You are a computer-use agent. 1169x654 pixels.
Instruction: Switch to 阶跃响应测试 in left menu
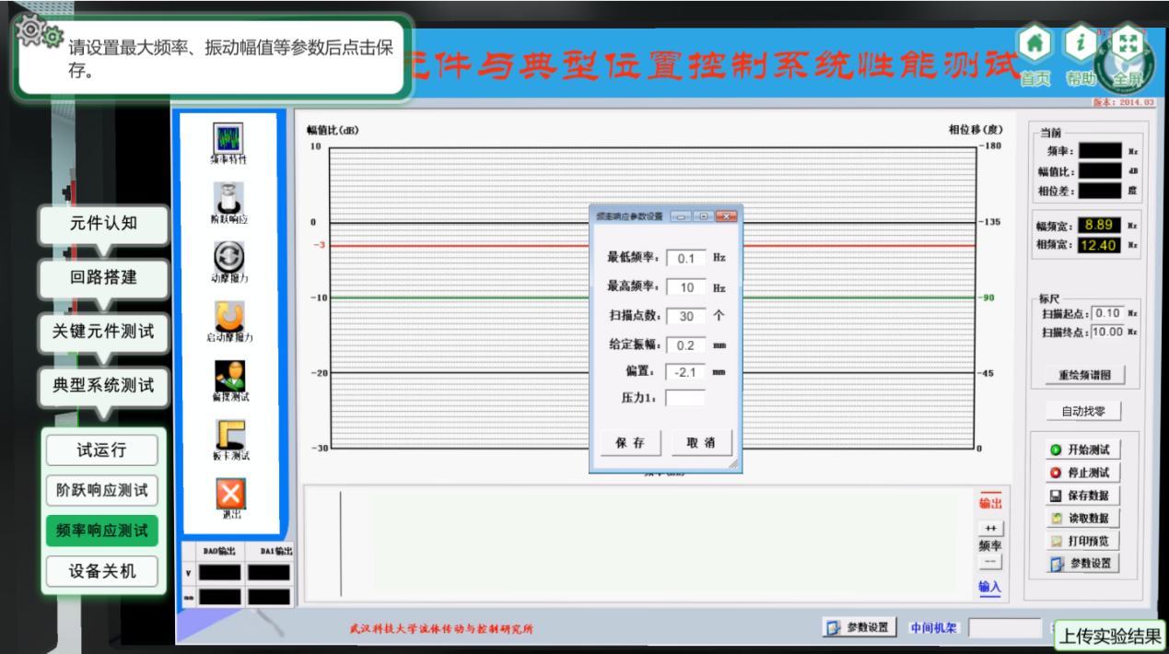tap(101, 491)
